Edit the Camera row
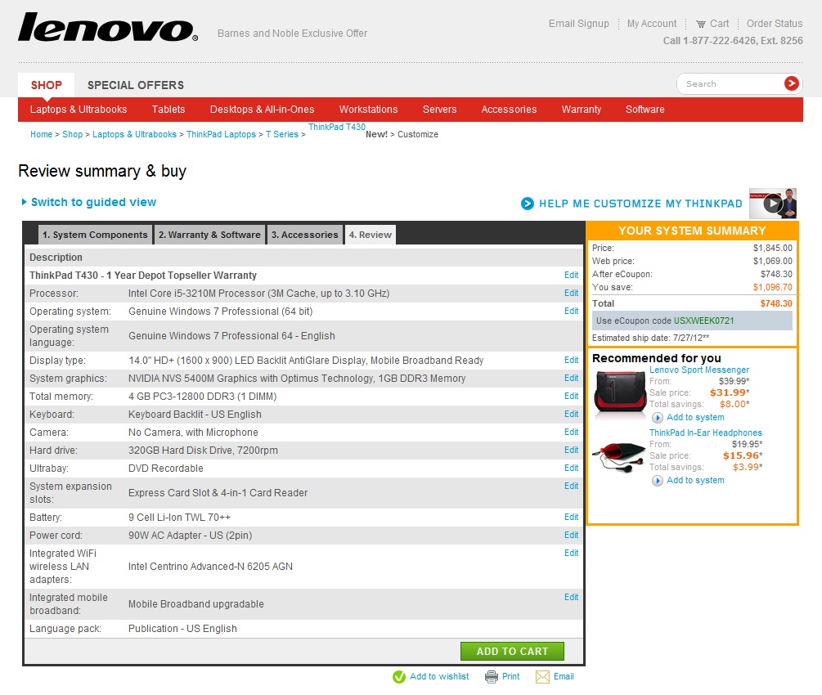Screen dimensions: 822x695 click(572, 432)
